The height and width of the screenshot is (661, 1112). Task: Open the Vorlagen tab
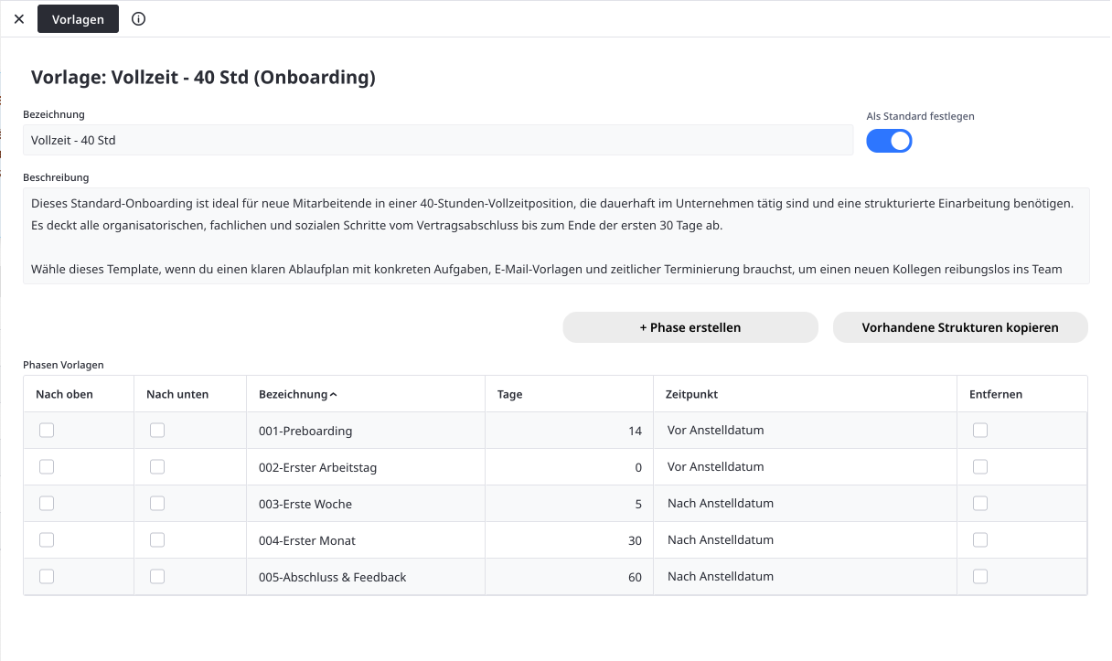(78, 19)
